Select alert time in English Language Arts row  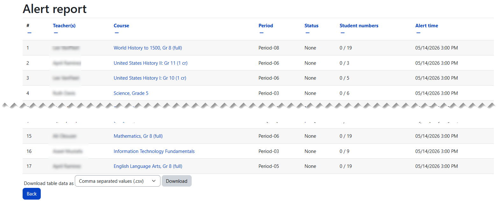tap(437, 166)
